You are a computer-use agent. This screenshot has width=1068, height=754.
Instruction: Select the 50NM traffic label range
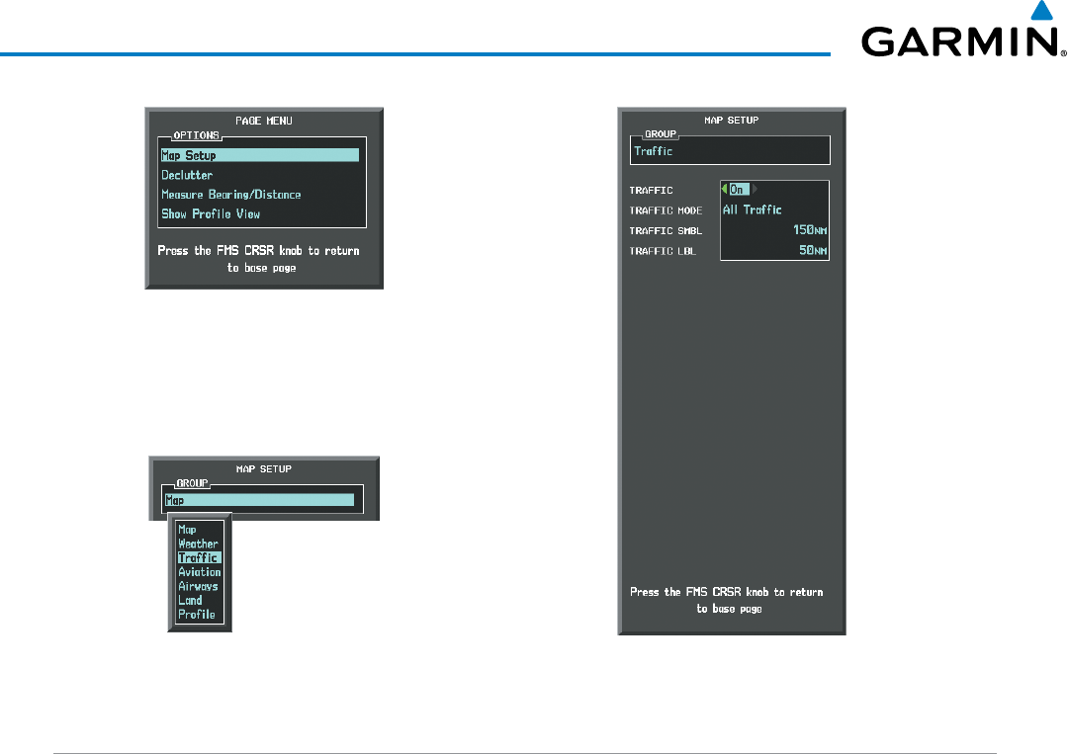pyautogui.click(x=813, y=250)
